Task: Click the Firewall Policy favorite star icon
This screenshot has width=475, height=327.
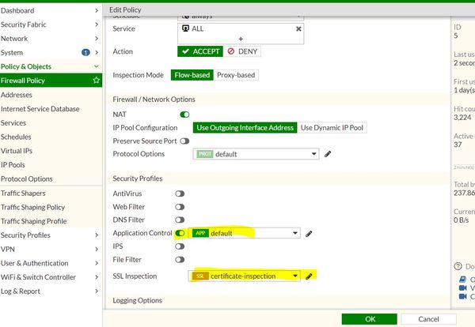Action: [96, 81]
